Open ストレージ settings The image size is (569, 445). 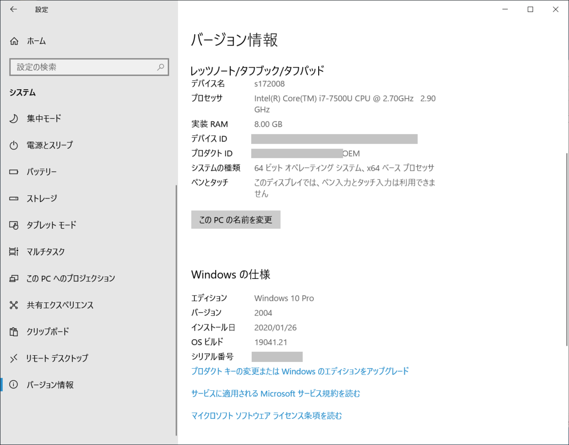tap(89, 198)
